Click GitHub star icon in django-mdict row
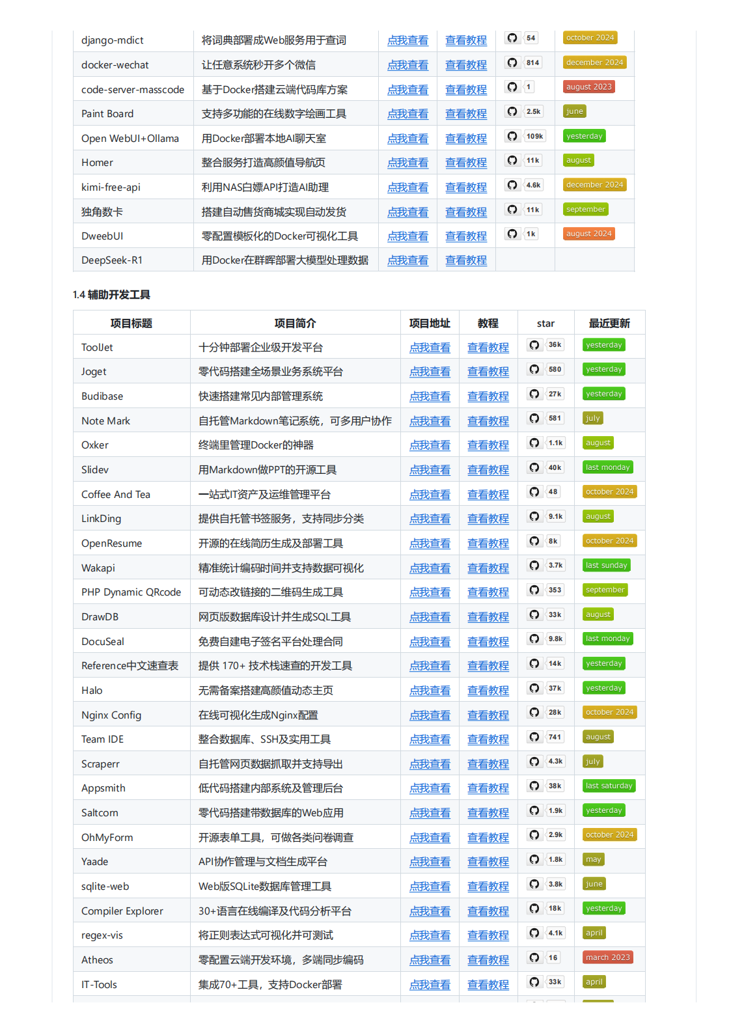Screen dimensions: 731x1033 click(512, 38)
